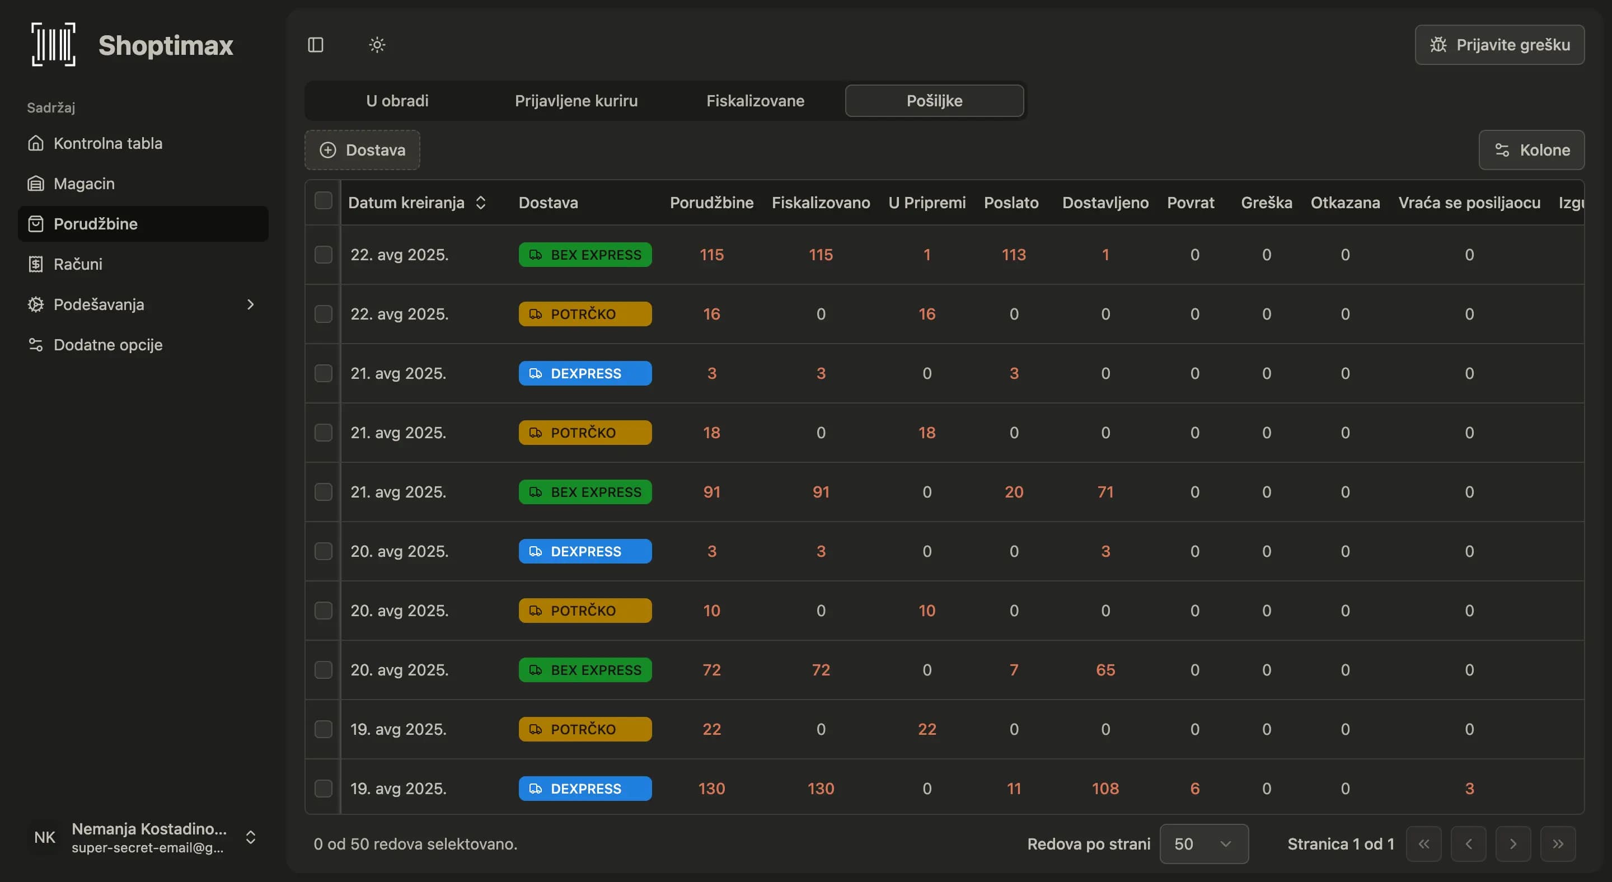Open rows per page dropdown showing 50
Image resolution: width=1612 pixels, height=882 pixels.
click(1203, 844)
